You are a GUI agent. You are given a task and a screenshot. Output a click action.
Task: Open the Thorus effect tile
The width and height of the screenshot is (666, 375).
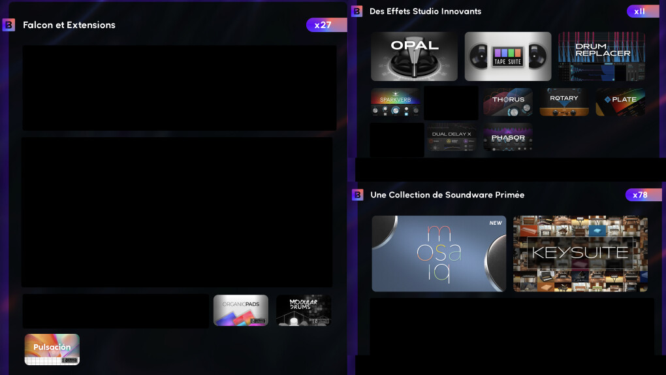507,102
